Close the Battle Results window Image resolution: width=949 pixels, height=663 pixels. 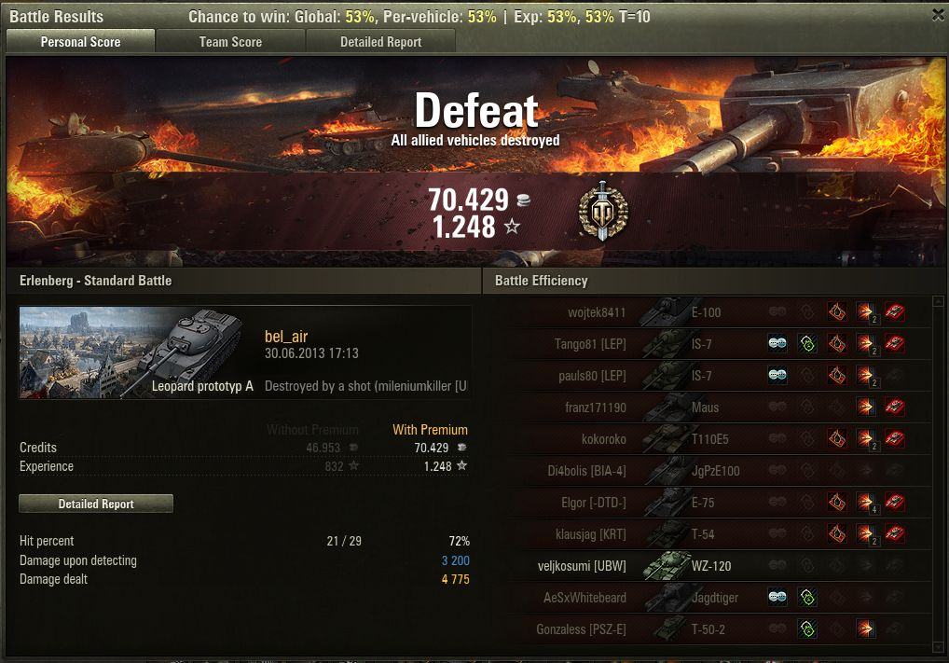(x=938, y=15)
